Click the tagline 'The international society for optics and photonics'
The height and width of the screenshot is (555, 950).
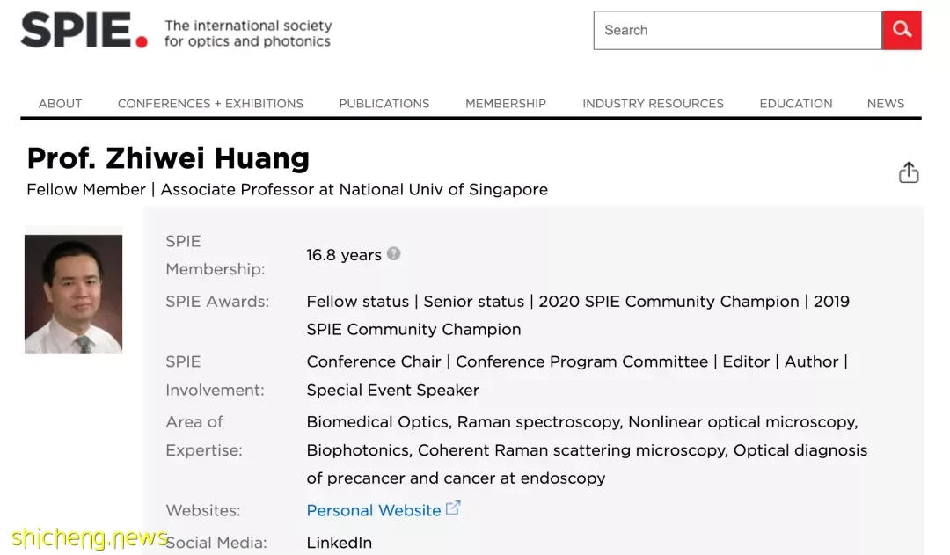[x=248, y=33]
